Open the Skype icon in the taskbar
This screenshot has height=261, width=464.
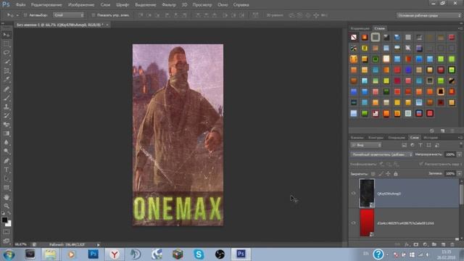199,254
